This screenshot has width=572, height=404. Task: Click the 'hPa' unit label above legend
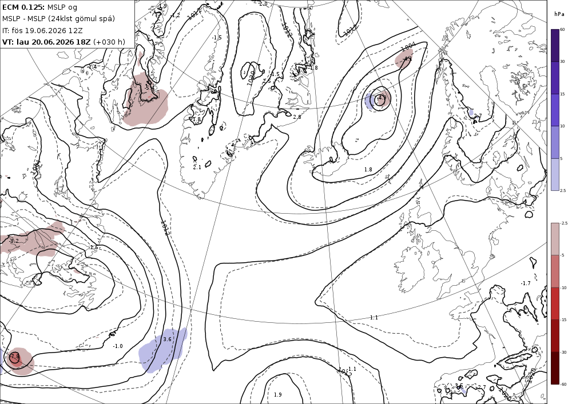[x=558, y=14]
